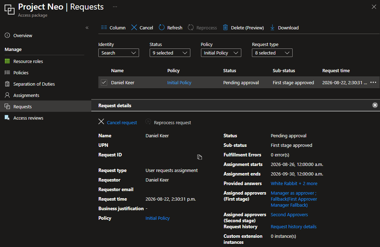Sort by the Request time column header
Viewport: 380px width, 247px height.
(336, 70)
